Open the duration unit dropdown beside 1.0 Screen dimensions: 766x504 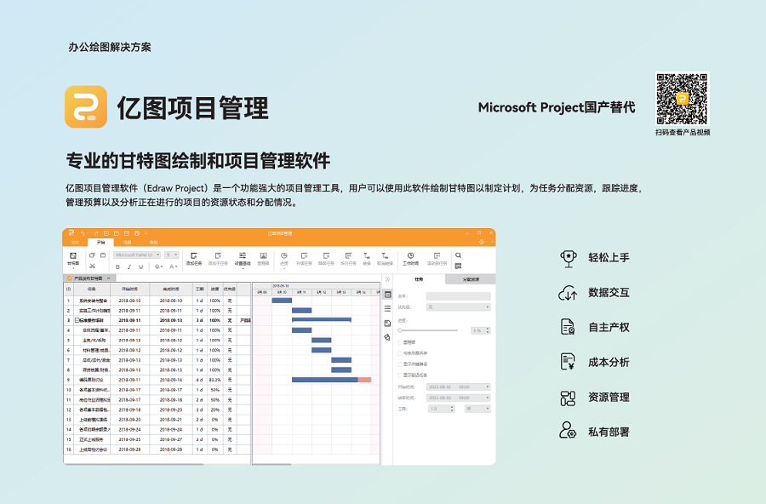point(477,409)
